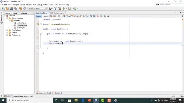Minimize the Projects panel group
The width and height of the screenshot is (184, 103).
(33, 13)
